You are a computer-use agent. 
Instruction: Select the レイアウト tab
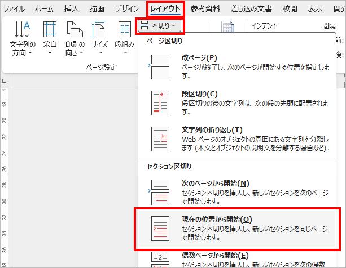pos(165,9)
